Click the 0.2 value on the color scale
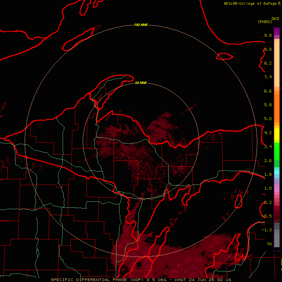The height and width of the screenshot is (282, 282). pos(268,202)
